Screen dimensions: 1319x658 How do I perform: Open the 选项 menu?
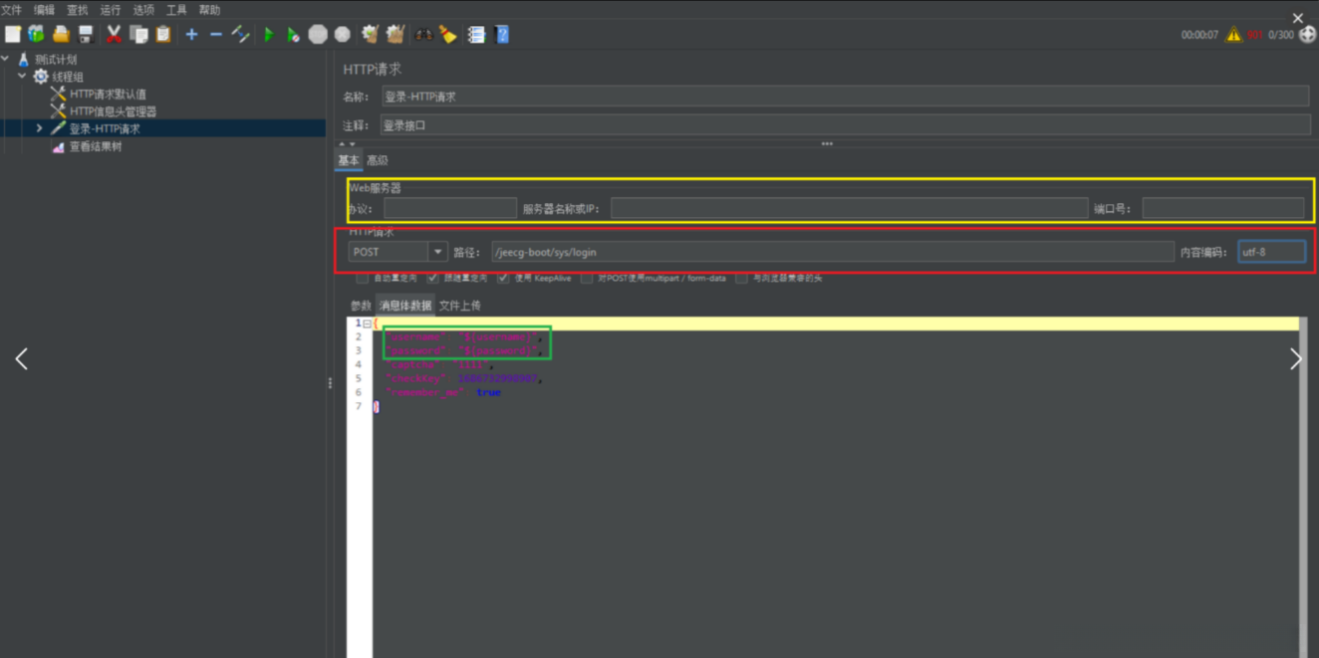[143, 10]
